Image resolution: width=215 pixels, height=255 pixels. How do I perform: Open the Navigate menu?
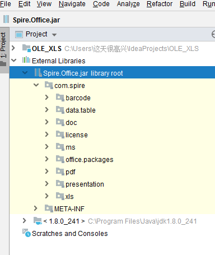[x=72, y=4]
